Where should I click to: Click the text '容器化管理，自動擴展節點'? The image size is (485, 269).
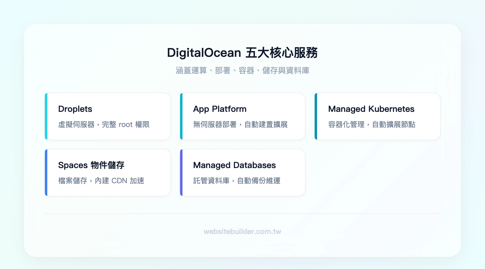[372, 125]
